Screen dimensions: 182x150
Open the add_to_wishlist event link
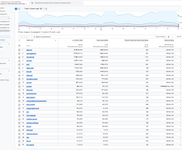[x=31, y=105]
